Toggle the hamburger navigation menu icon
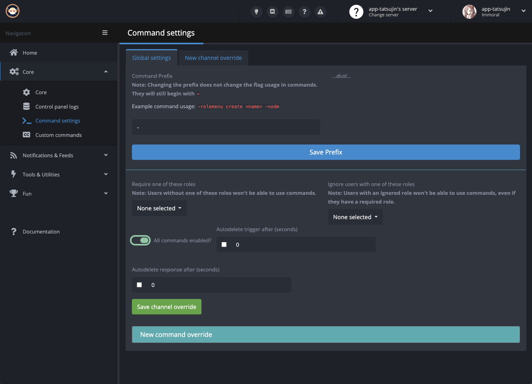Screen dimensions: 532x384 [105, 33]
